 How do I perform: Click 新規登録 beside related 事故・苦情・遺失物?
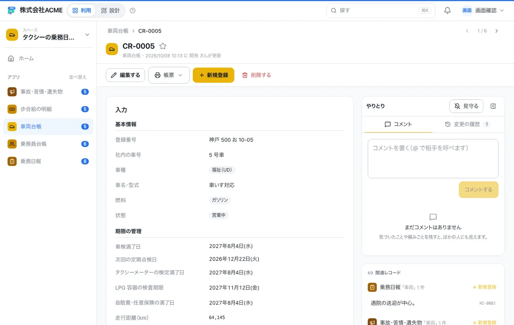point(484,323)
